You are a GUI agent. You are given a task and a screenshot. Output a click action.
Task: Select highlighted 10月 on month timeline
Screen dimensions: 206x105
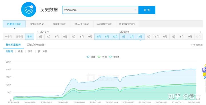pyautogui.click(x=98, y=37)
